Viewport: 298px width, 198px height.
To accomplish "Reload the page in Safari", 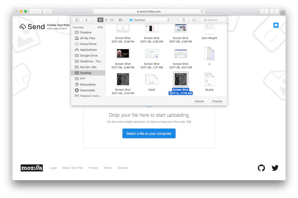I will point(202,12).
